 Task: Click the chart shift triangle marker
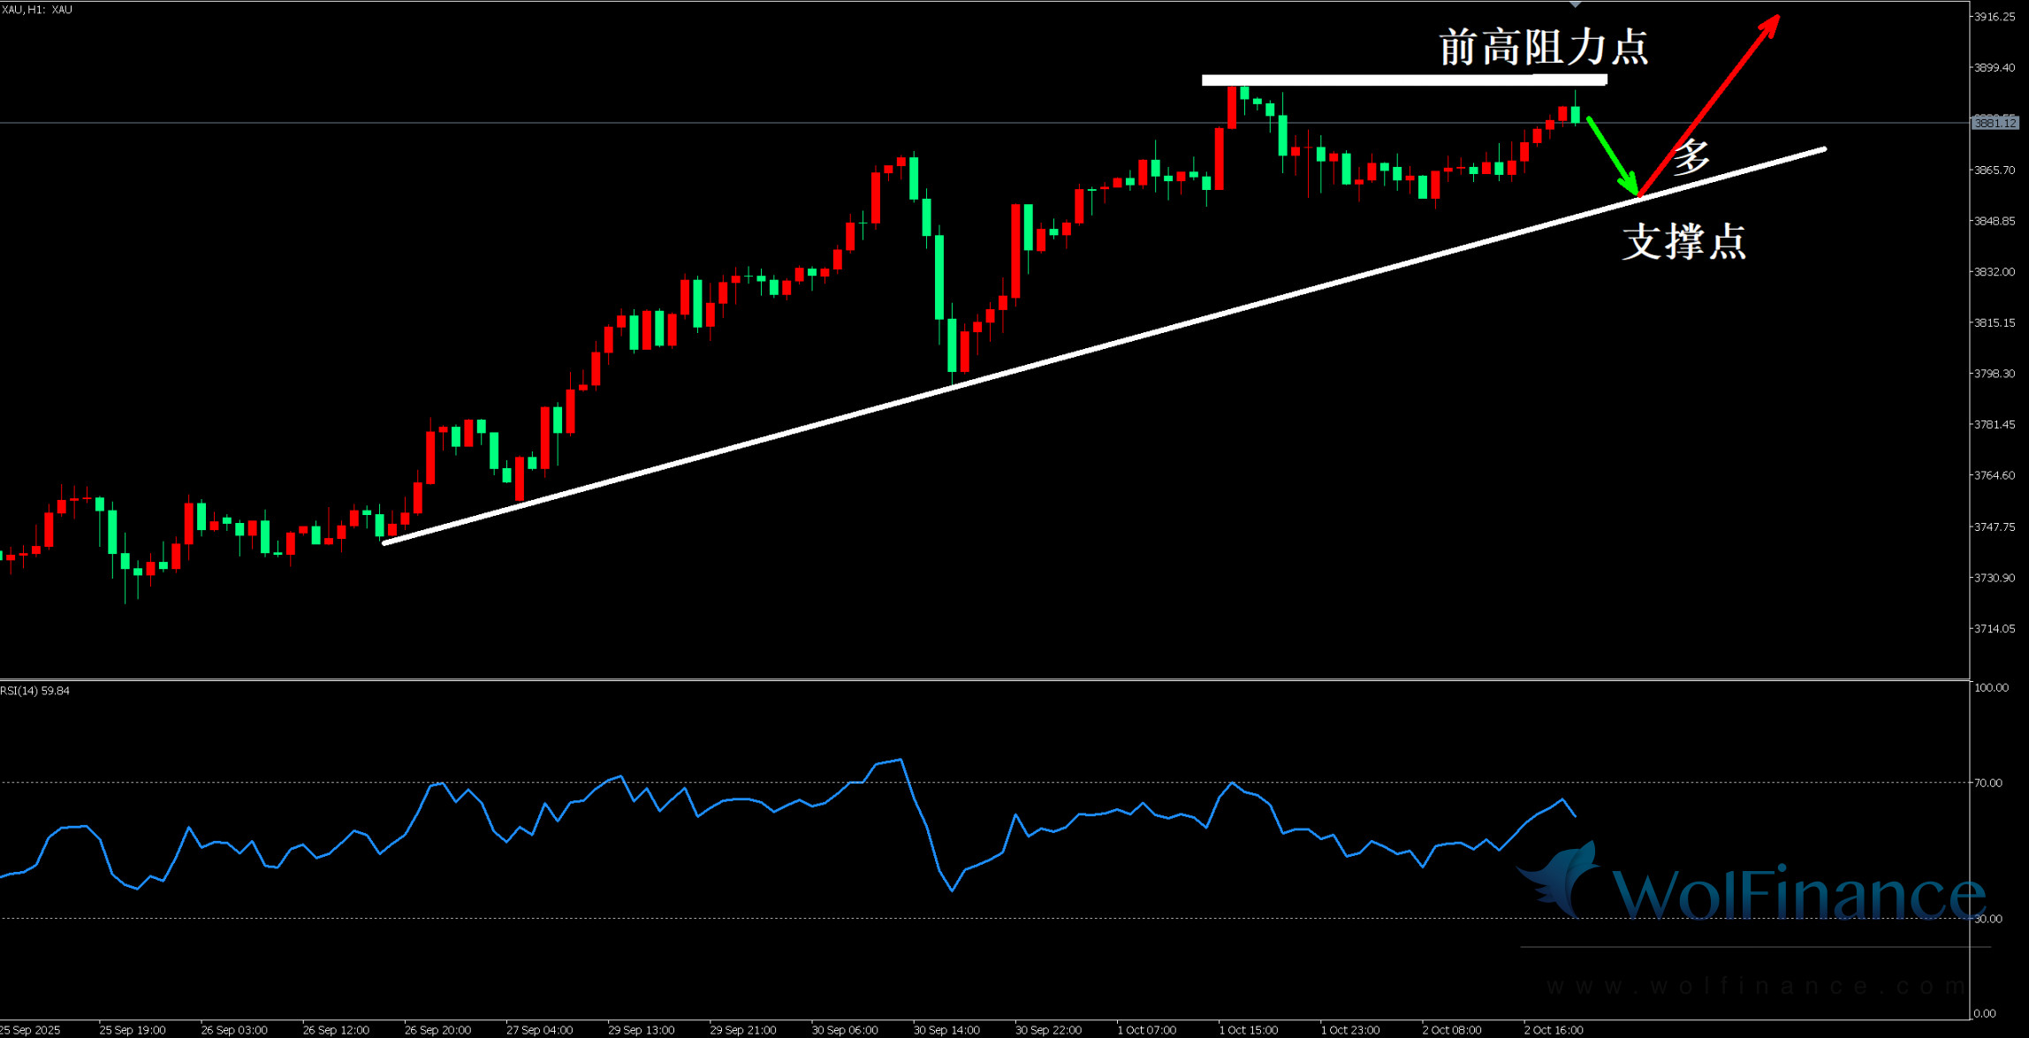click(1575, 4)
